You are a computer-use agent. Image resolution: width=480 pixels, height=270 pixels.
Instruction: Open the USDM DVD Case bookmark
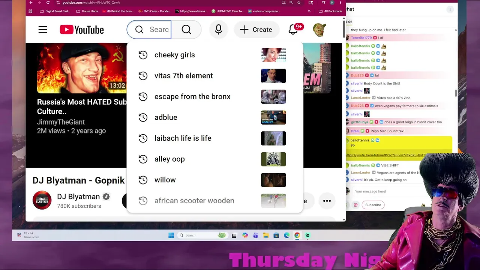click(228, 11)
